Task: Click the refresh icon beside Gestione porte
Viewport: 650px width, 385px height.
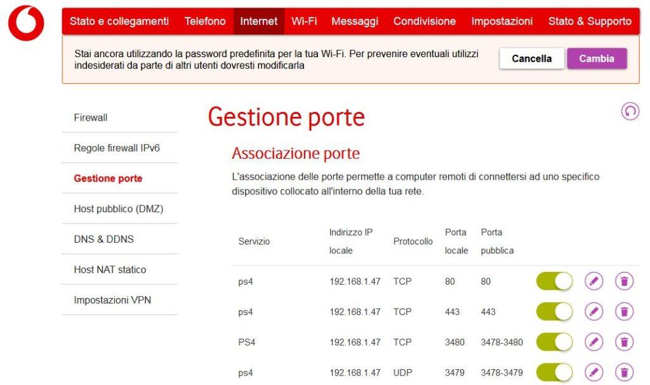Action: pos(630,110)
